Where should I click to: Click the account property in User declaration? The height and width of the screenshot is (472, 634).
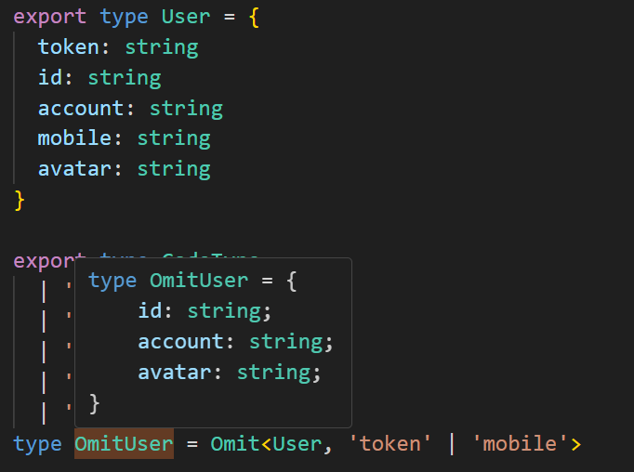click(81, 108)
